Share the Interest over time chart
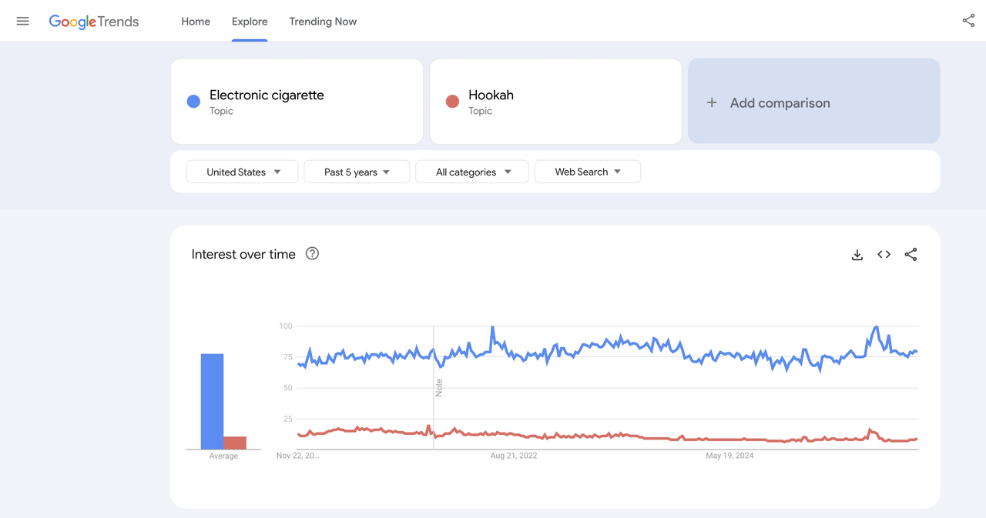This screenshot has height=518, width=986. (911, 255)
